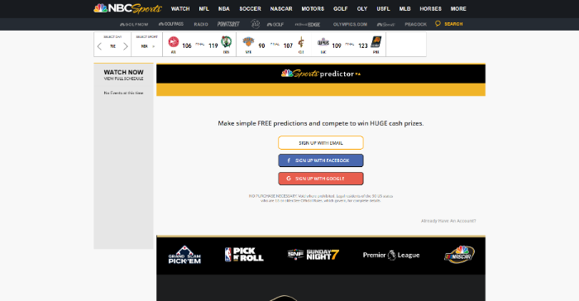
Task: Open the HORSES section
Action: [x=431, y=8]
